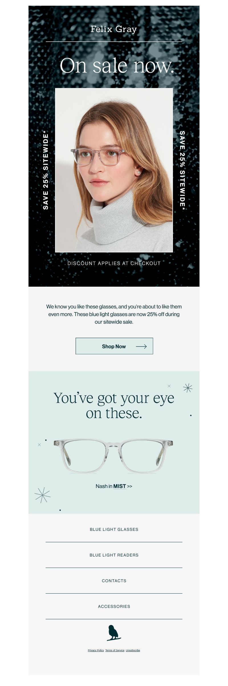Click the Felix Gray logo header

(114, 29)
